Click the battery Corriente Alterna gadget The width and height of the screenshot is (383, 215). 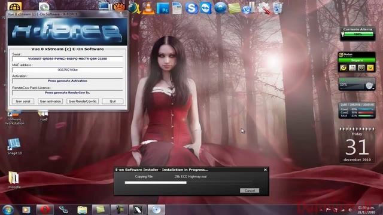[x=358, y=33]
